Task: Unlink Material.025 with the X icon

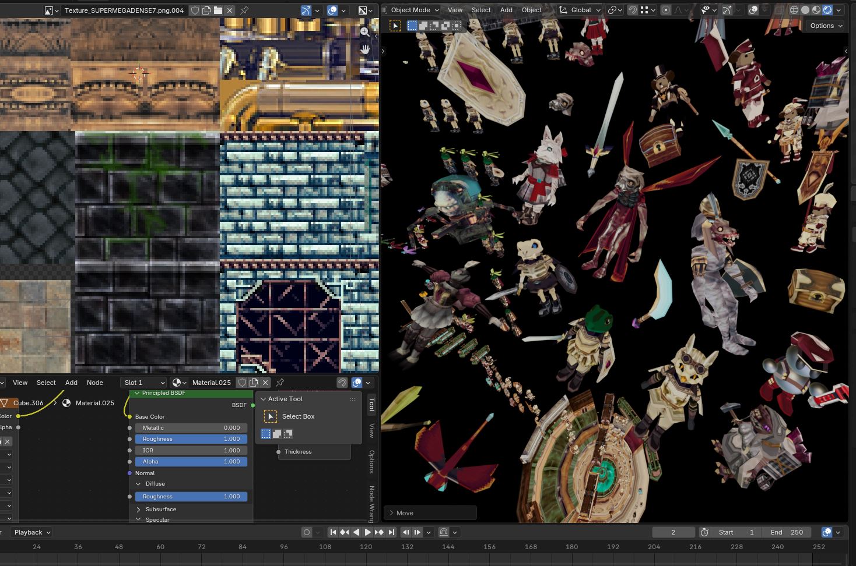Action: tap(265, 383)
